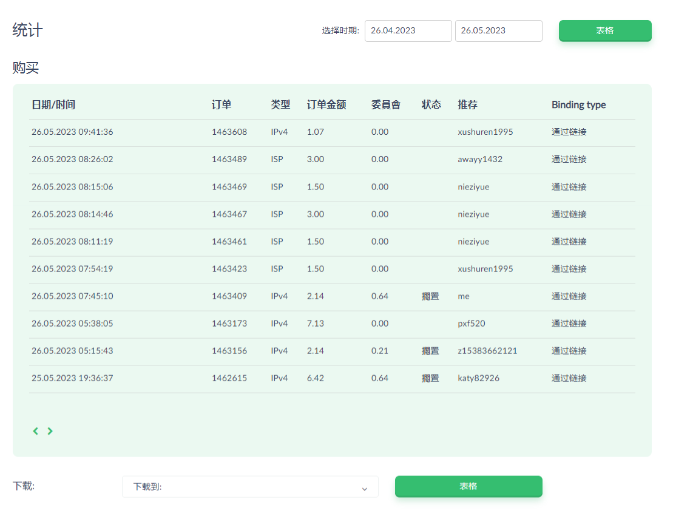Select the 订单金额 column header
Screen dimensions: 673x513
click(x=326, y=105)
